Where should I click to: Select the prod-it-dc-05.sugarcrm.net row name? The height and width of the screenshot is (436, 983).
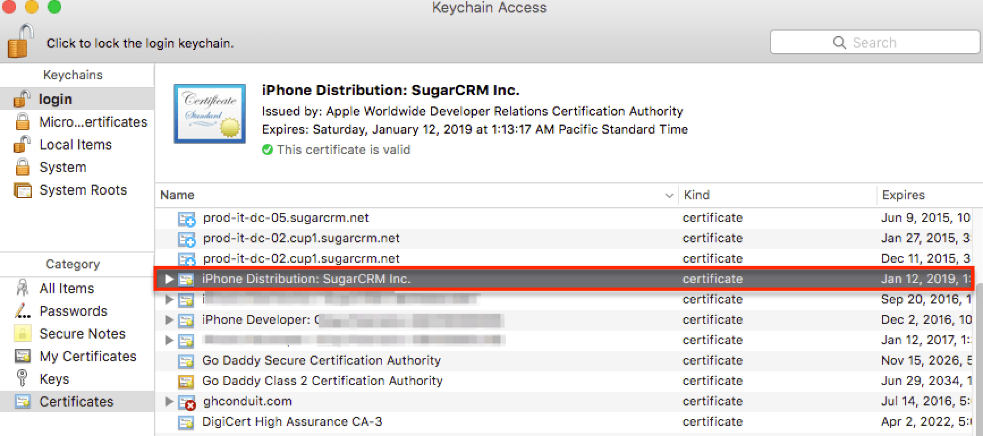coord(286,217)
